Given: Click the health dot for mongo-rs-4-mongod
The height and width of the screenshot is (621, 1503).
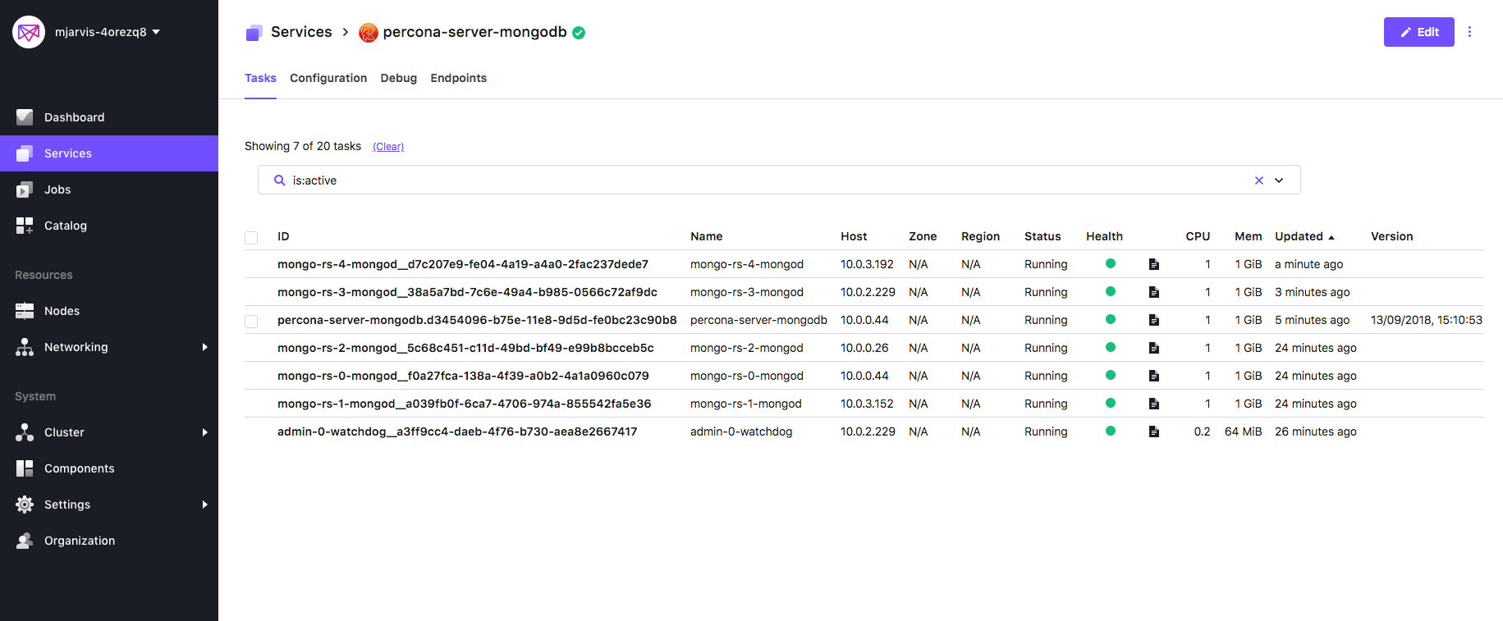Looking at the screenshot, I should coord(1111,263).
